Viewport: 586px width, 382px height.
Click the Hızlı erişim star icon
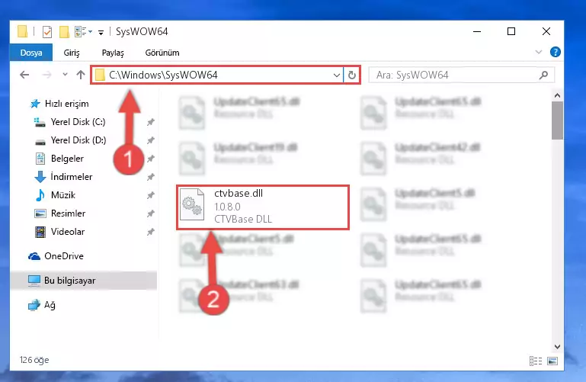35,104
